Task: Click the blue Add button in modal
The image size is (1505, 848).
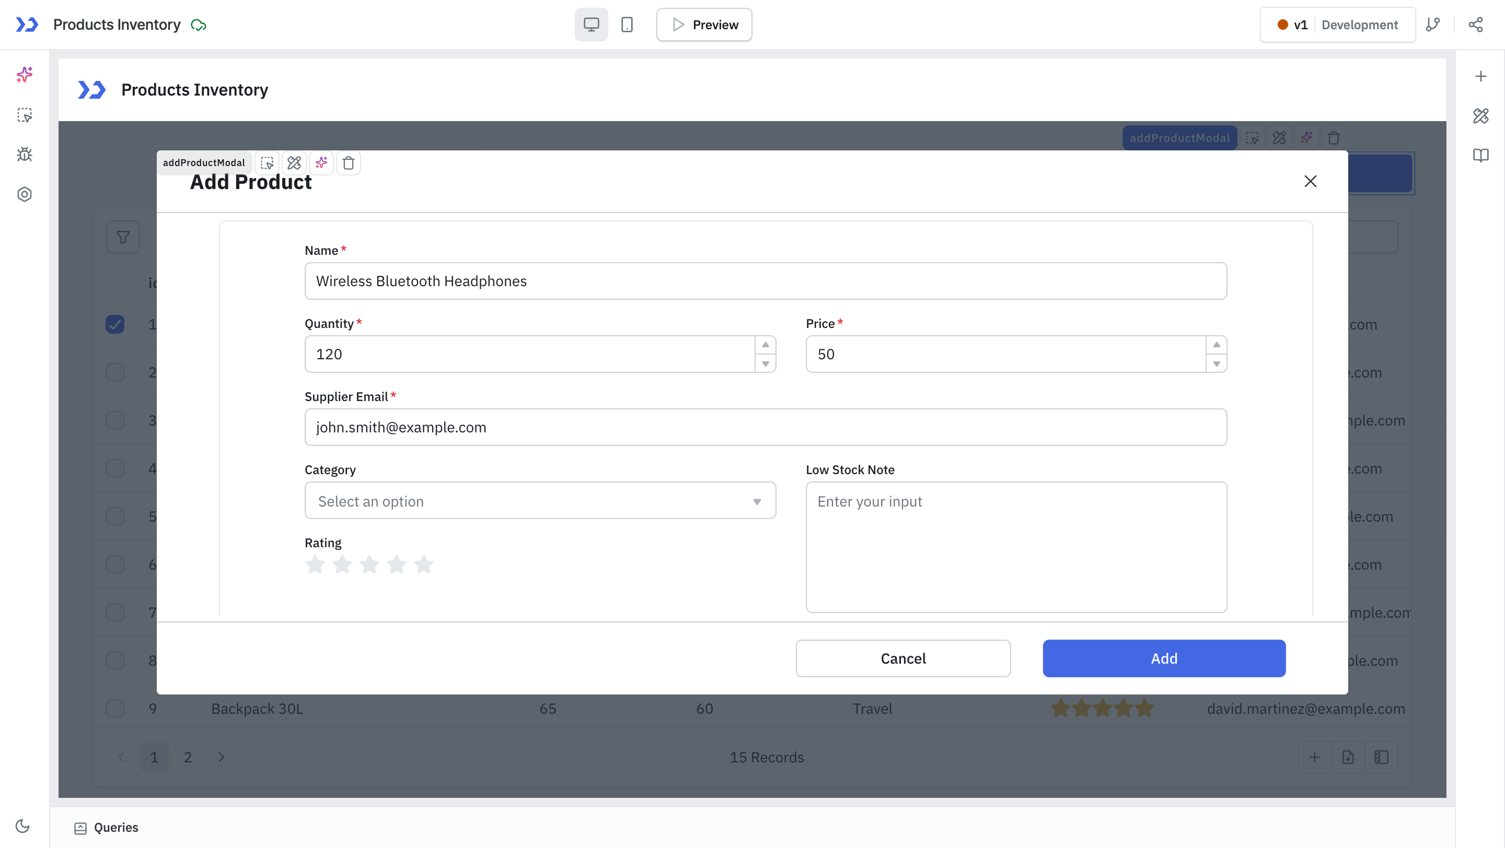Action: tap(1163, 658)
